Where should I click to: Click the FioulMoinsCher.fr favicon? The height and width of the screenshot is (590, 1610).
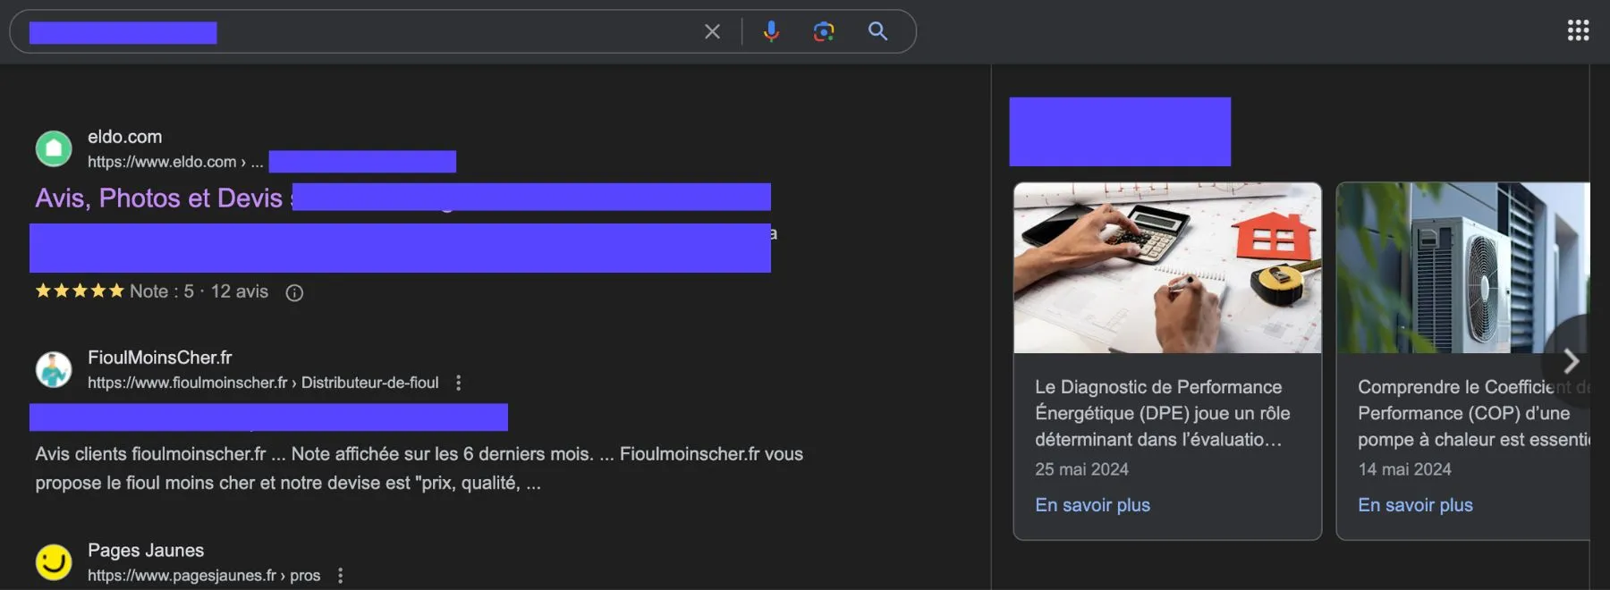click(x=54, y=369)
